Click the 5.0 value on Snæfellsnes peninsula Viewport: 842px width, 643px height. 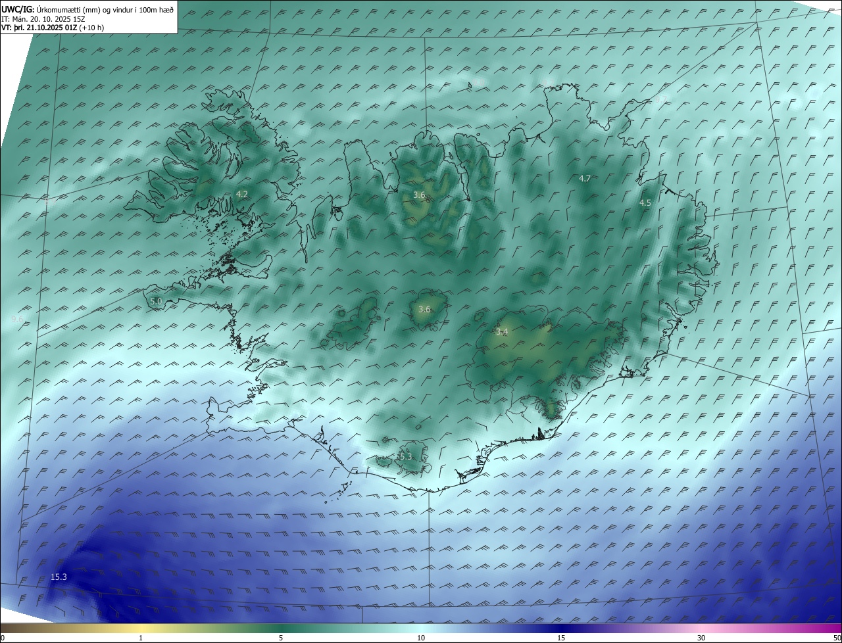[x=156, y=301]
